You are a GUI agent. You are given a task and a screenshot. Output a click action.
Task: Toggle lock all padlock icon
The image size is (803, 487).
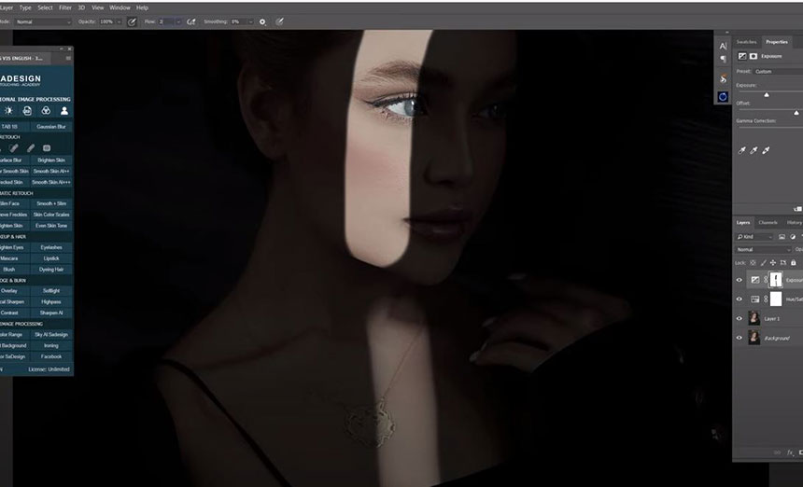[x=794, y=262]
